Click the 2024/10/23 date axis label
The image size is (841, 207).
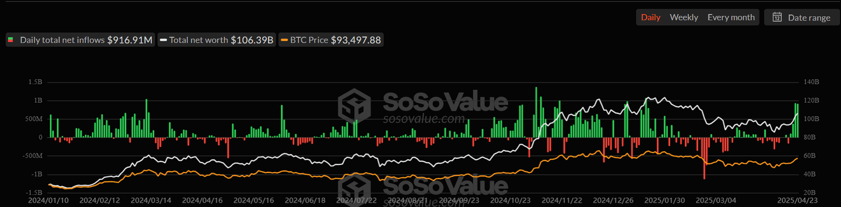pos(510,200)
